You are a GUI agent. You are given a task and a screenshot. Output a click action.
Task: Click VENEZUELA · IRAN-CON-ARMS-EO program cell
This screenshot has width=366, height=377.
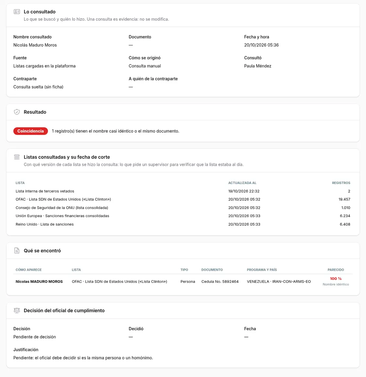pyautogui.click(x=279, y=282)
